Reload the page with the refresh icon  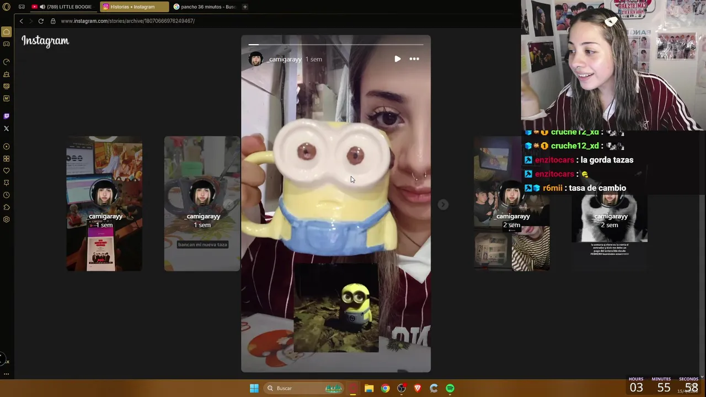tap(41, 21)
